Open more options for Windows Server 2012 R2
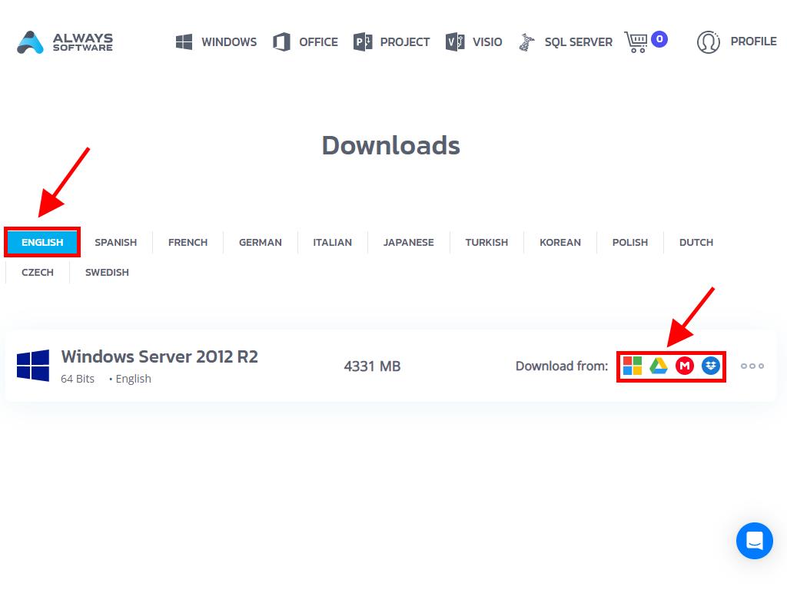 tap(752, 366)
